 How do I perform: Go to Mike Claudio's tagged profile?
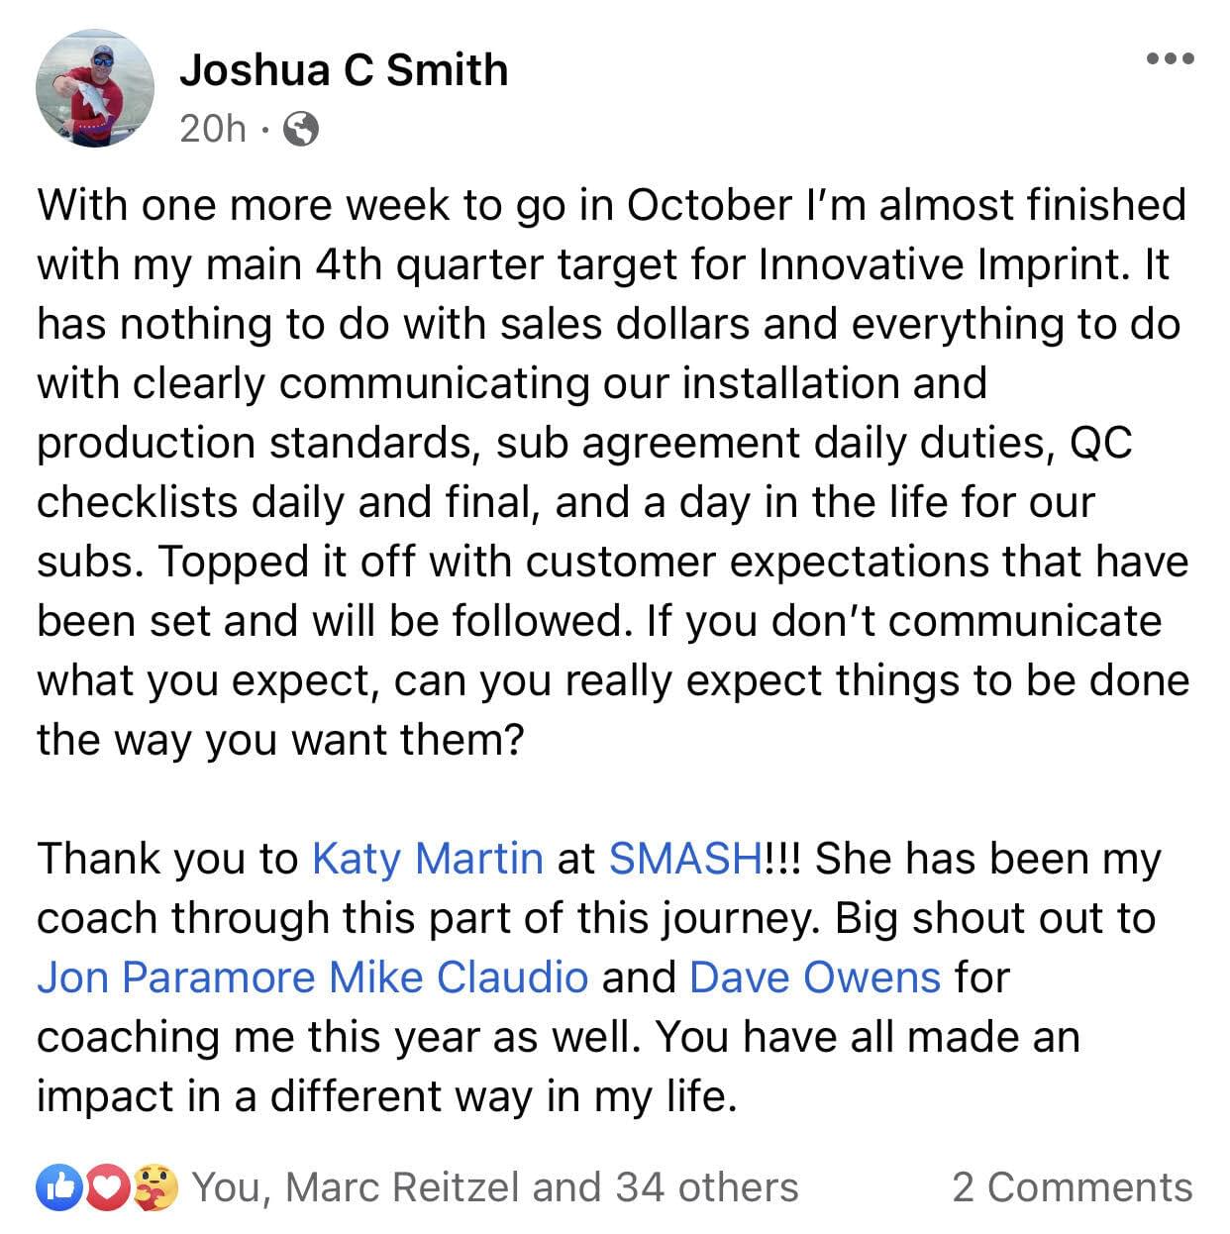459,977
